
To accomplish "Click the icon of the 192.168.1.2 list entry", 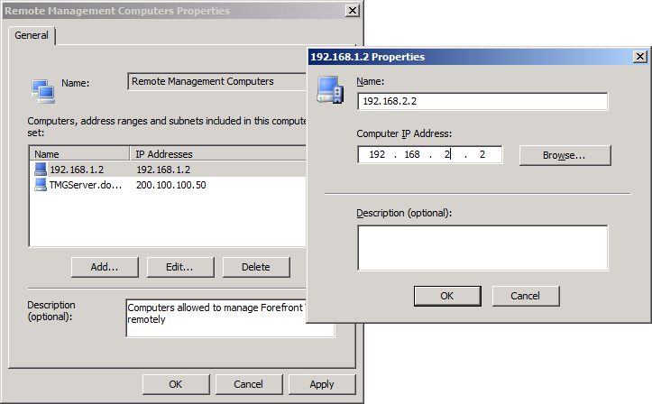I will 41,169.
